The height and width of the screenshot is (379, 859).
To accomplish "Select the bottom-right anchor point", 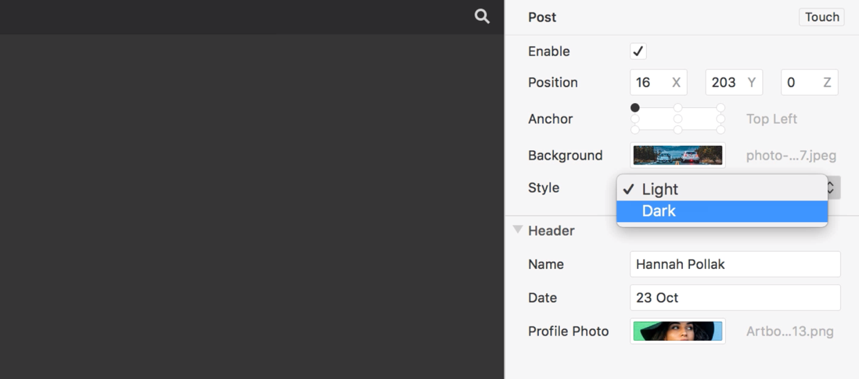I will (720, 130).
